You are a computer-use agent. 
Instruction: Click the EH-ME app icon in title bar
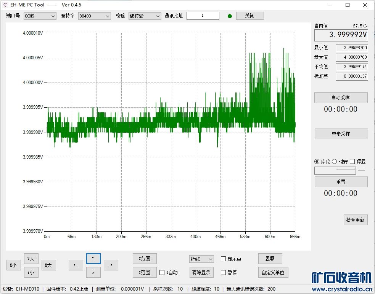pos(5,5)
